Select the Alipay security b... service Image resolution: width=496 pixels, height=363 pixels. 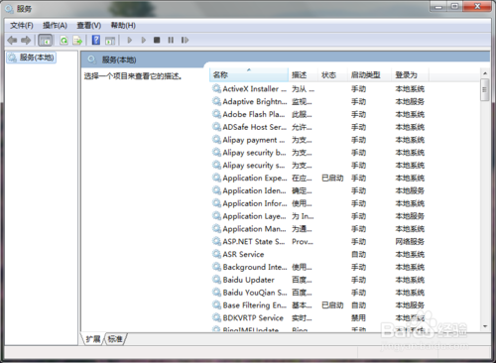318,153
